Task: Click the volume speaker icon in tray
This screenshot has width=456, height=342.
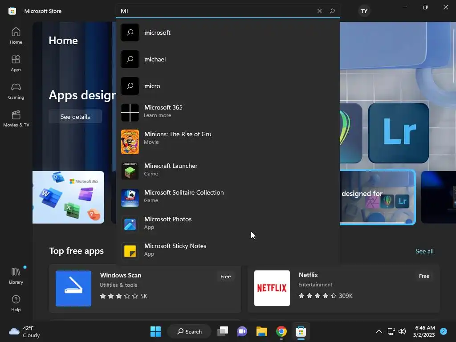Action: coord(402,331)
